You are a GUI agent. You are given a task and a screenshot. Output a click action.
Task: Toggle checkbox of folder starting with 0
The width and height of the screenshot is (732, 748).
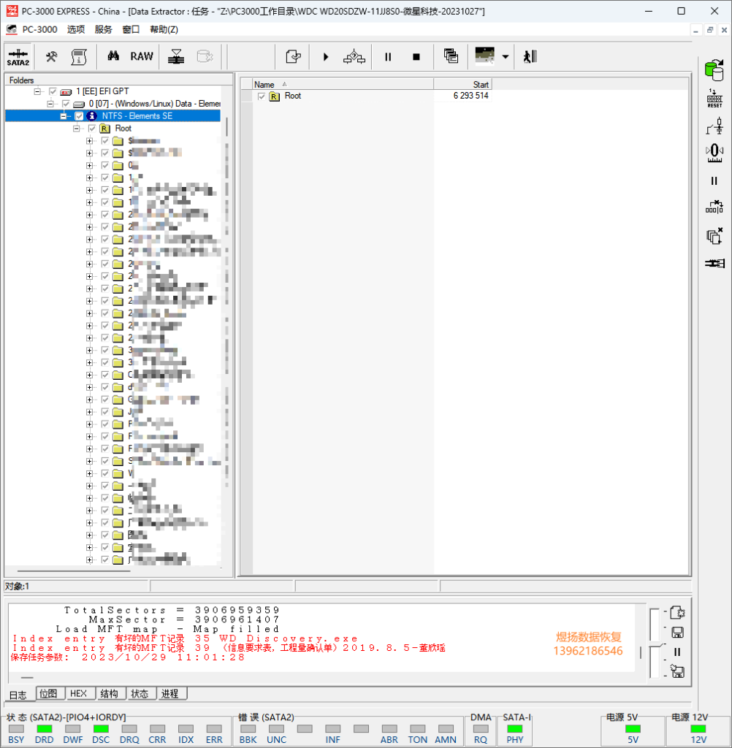[105, 166]
